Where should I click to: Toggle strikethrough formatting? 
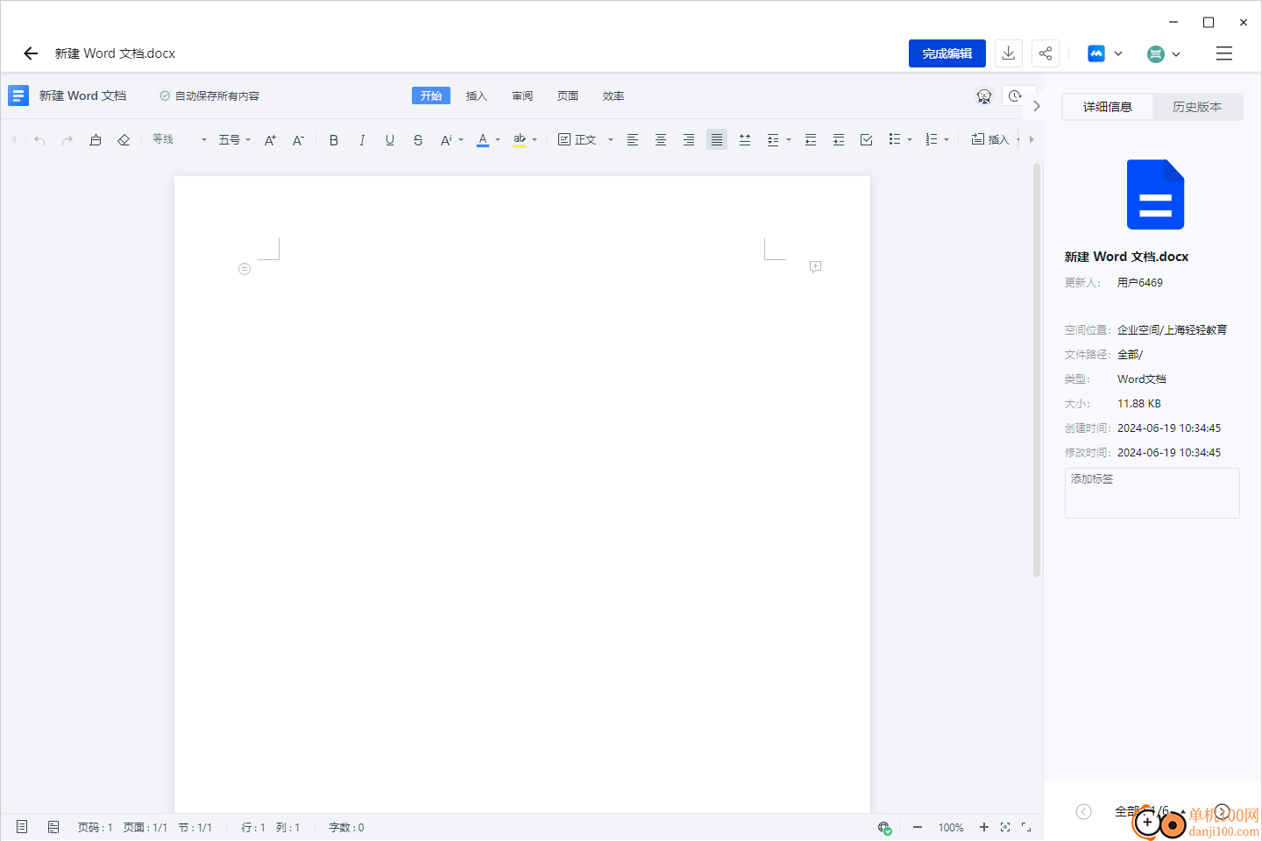pyautogui.click(x=418, y=140)
